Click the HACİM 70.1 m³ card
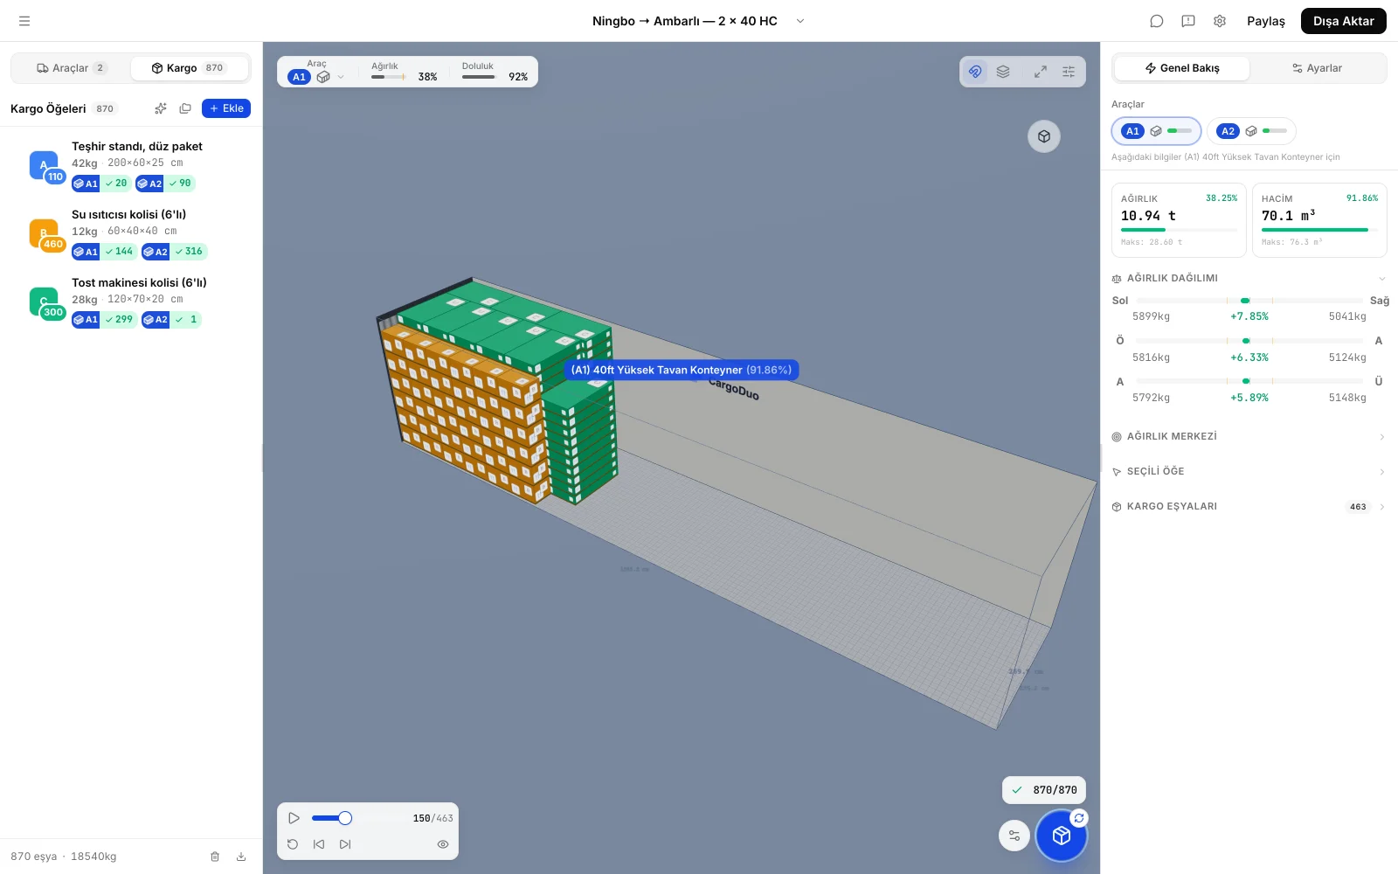This screenshot has height=874, width=1398. [x=1319, y=220]
